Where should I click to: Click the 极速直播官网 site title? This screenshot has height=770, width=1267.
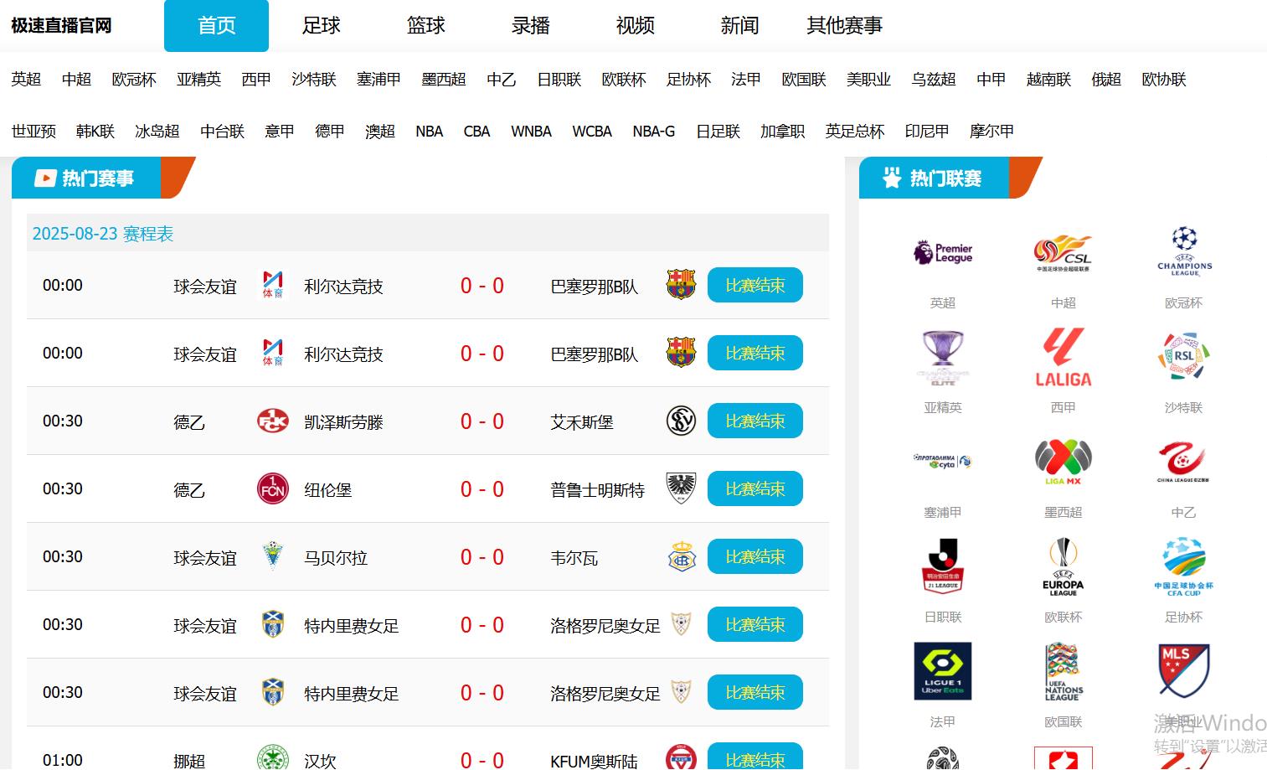pyautogui.click(x=61, y=26)
